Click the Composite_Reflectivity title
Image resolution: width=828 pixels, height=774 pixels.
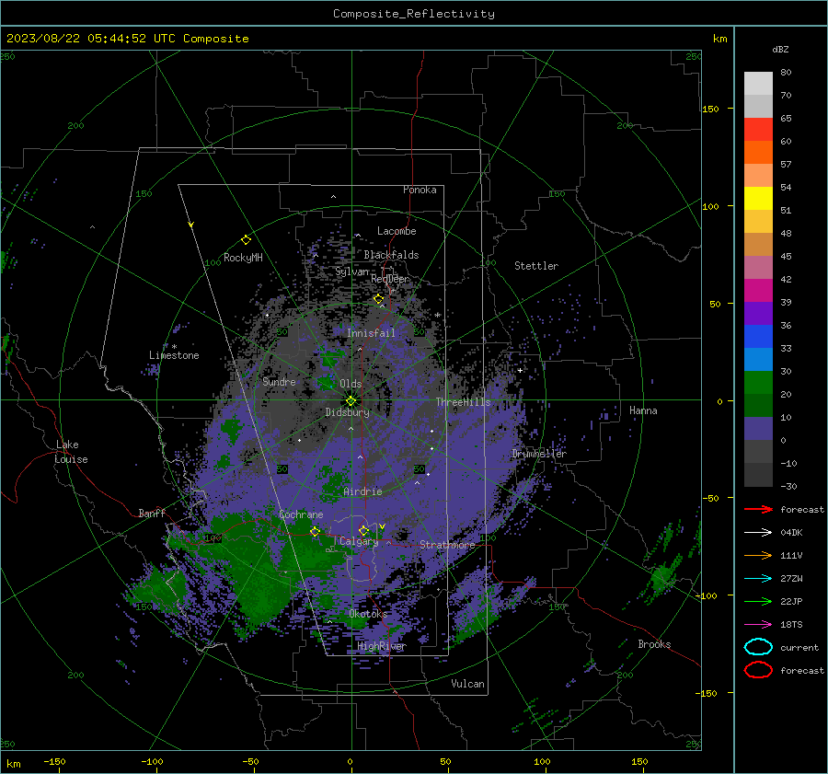(414, 14)
